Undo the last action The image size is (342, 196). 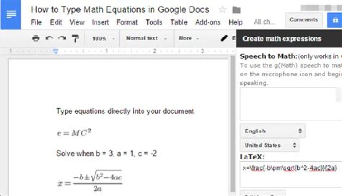49,38
